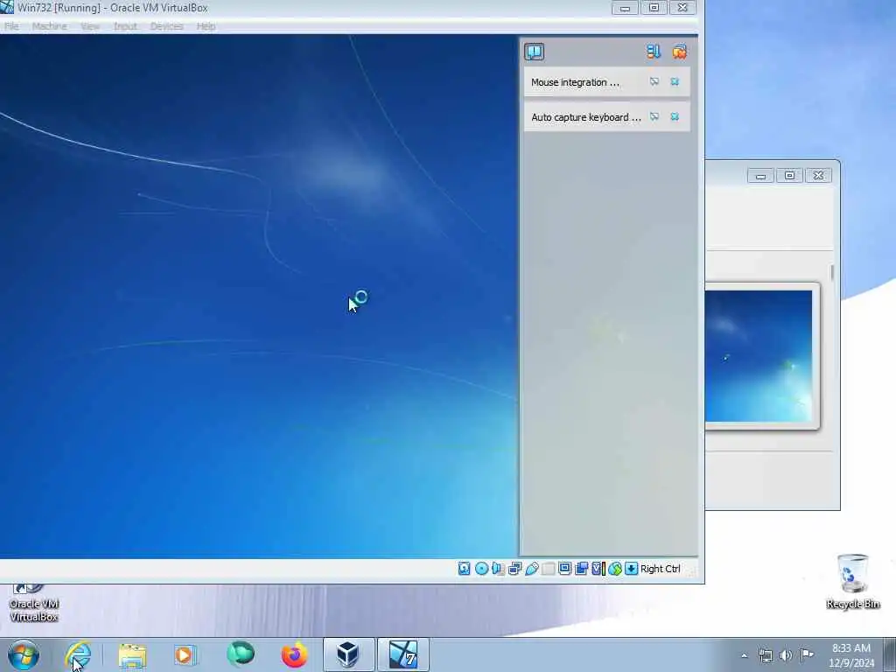Dismiss the Auto capture keyboard notification
This screenshot has width=896, height=672.
coord(675,116)
